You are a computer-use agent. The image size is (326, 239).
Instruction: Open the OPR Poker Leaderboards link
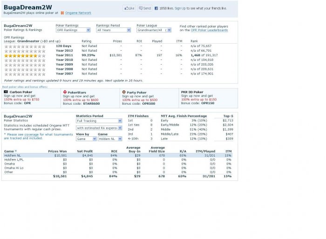pos(209,30)
